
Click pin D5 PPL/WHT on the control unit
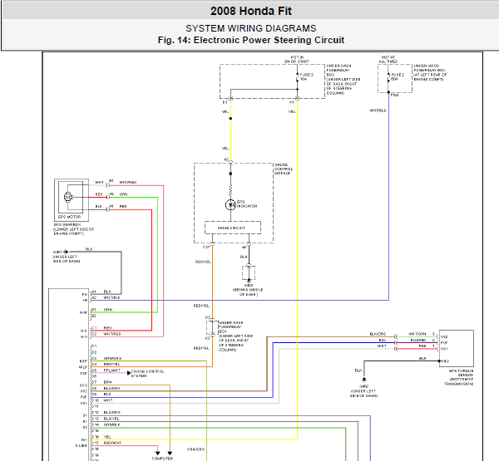[106, 370]
